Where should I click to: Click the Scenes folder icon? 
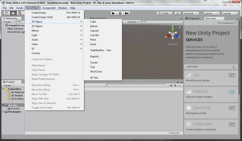(9, 108)
